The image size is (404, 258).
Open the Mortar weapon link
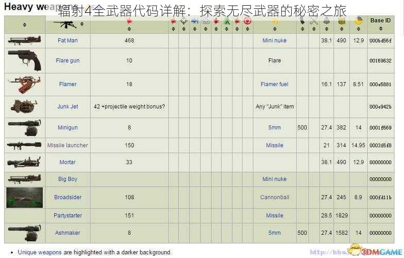click(x=68, y=162)
